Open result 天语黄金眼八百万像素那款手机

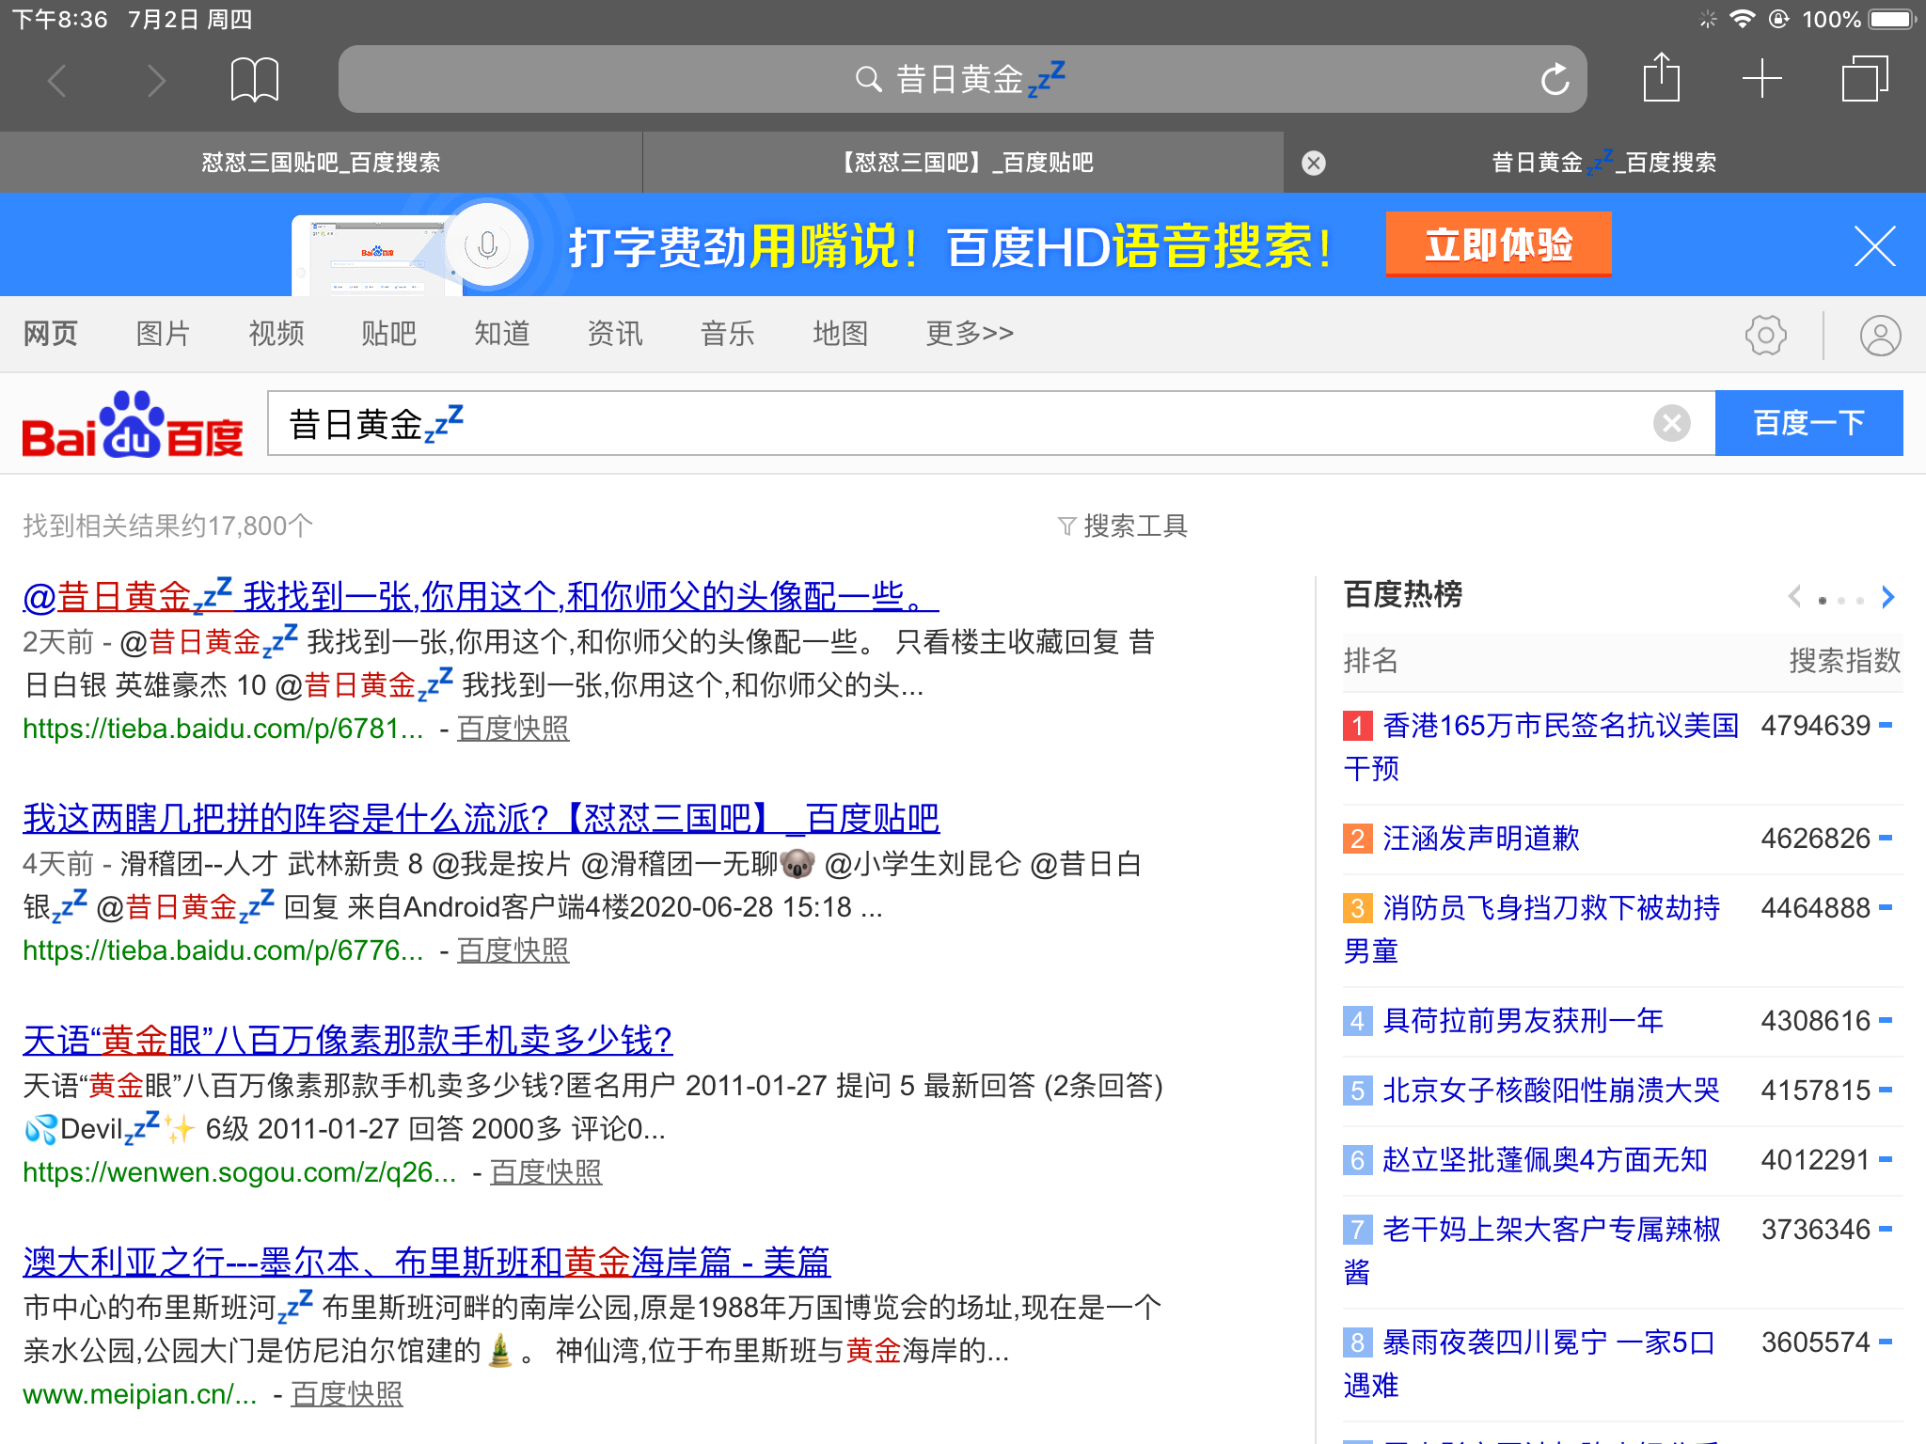point(347,1040)
